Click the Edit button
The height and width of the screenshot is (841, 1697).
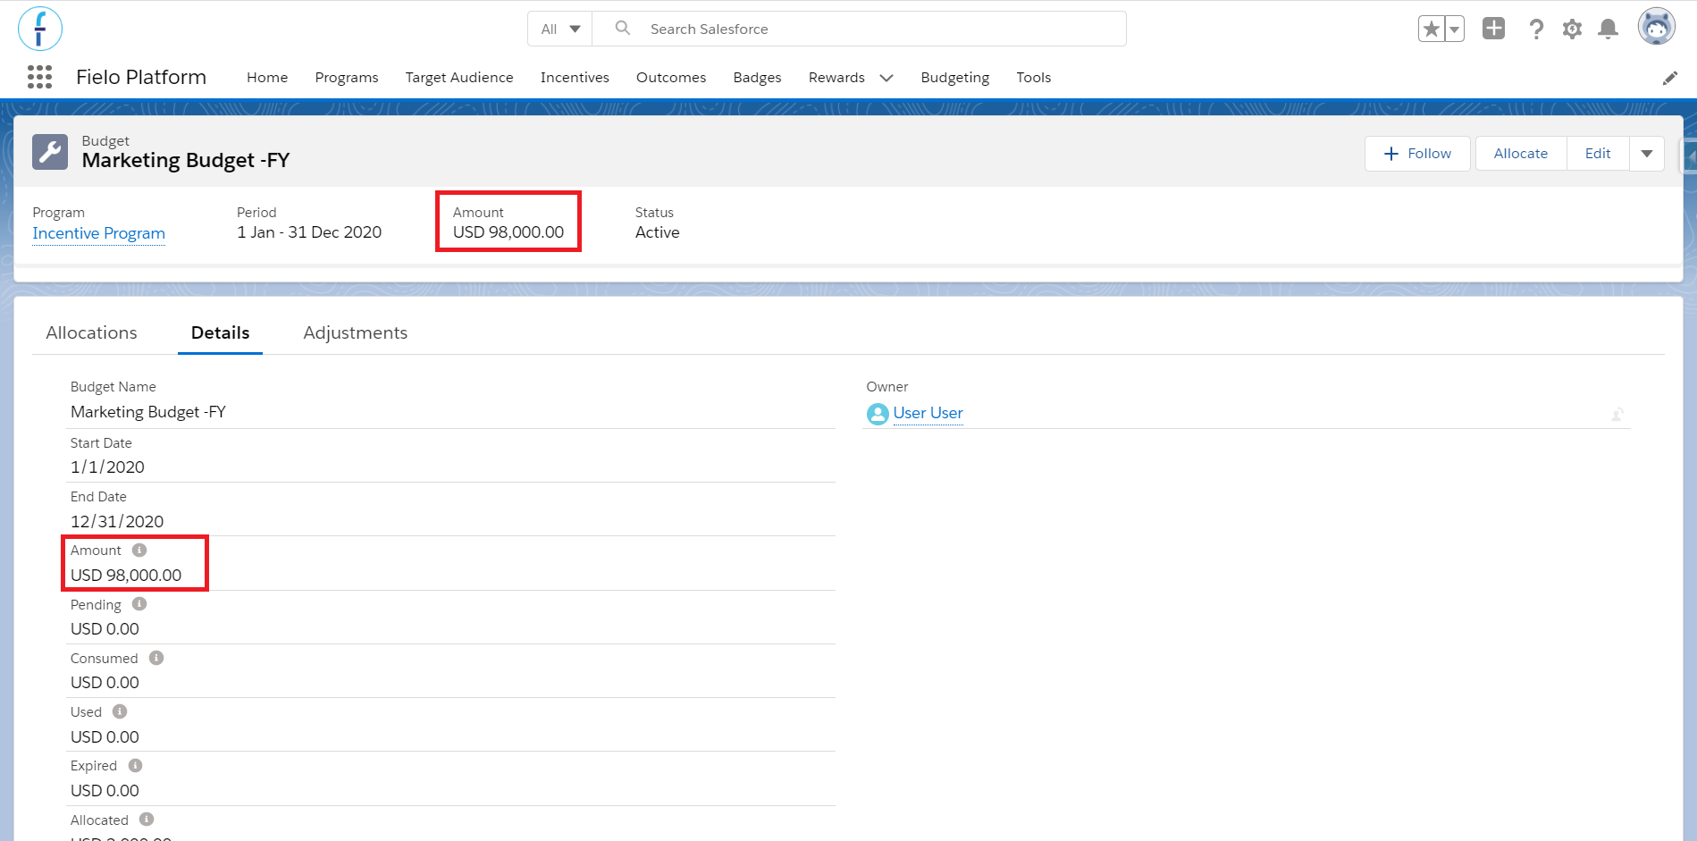point(1598,154)
